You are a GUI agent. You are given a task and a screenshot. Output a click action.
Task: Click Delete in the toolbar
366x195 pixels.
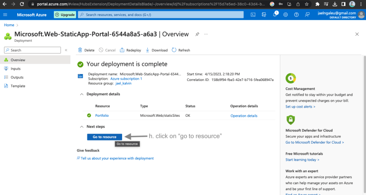click(86, 50)
